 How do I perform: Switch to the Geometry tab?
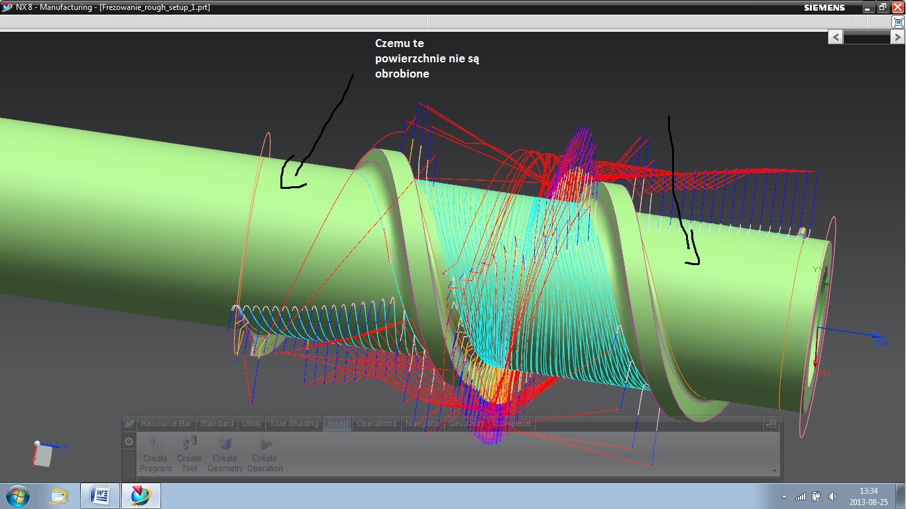[466, 424]
